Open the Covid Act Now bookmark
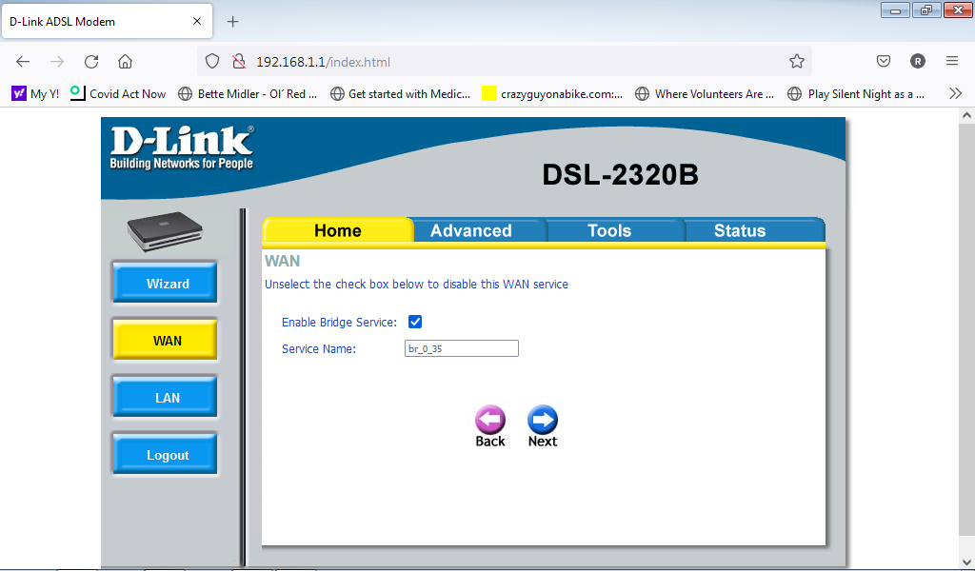Screen dimensions: 975x571 118,94
